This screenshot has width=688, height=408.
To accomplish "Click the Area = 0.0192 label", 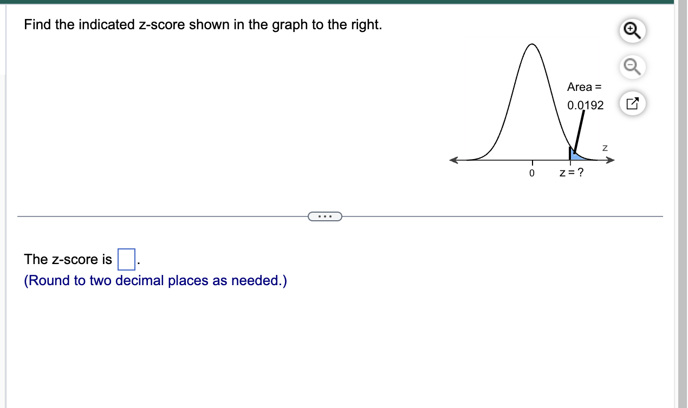I will coord(585,95).
